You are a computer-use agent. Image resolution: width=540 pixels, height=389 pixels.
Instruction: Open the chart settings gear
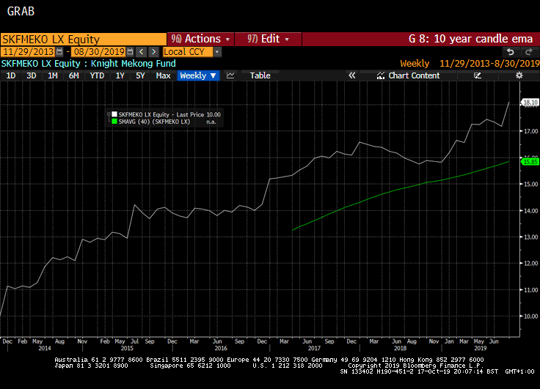pos(519,75)
